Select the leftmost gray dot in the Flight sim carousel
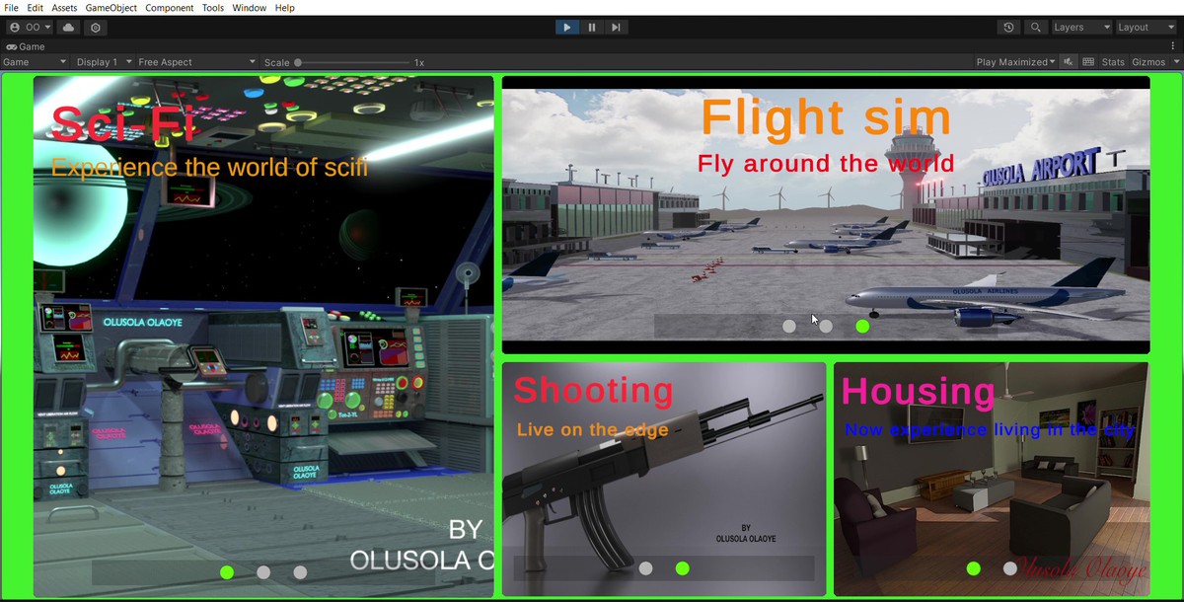The height and width of the screenshot is (602, 1184). [x=789, y=326]
